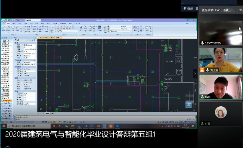
Task: Toggle KWL's microphone indicator
Action: click(202, 97)
